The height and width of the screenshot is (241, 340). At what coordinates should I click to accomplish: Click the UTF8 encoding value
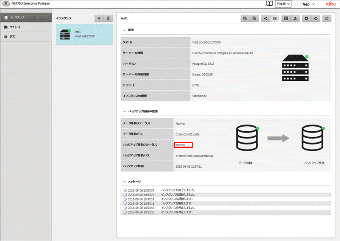tap(196, 85)
